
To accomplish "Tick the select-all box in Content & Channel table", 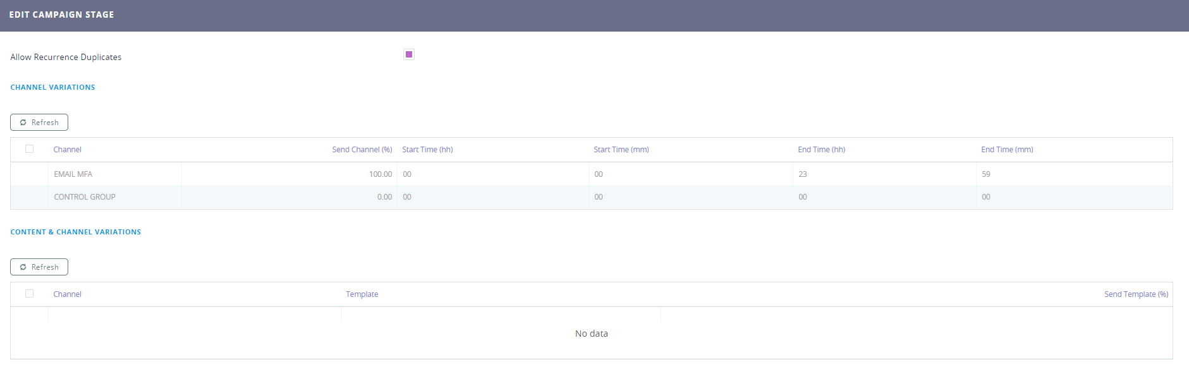I will click(29, 294).
